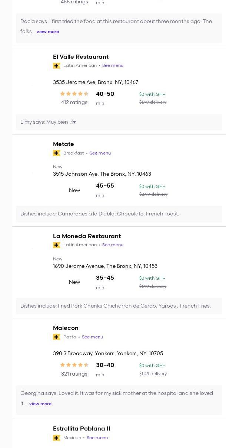Open See menu for La Moneda Restaurant
The height and width of the screenshot is (448, 226).
113,245
